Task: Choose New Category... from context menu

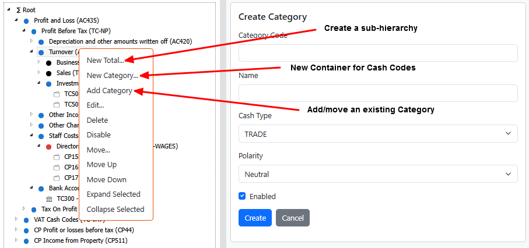Action: [x=113, y=76]
